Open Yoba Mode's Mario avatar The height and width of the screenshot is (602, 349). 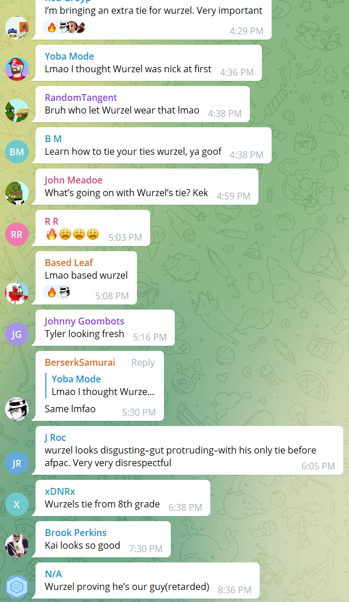tap(17, 69)
